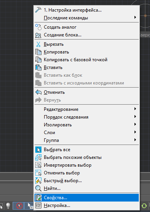
Task: Click the green refresh icon in status bar
Action: coord(144,206)
